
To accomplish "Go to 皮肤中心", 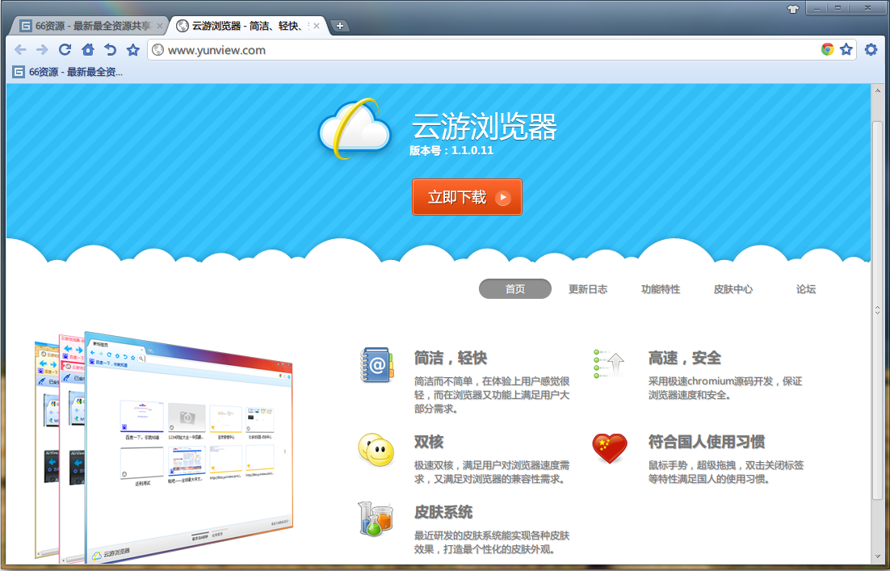I will click(x=733, y=289).
